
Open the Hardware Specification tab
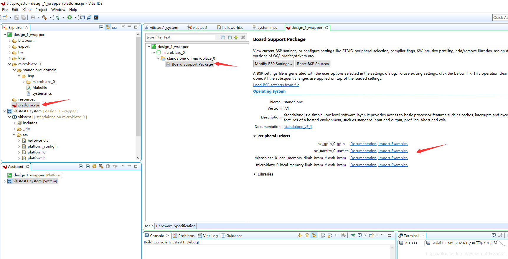click(176, 226)
